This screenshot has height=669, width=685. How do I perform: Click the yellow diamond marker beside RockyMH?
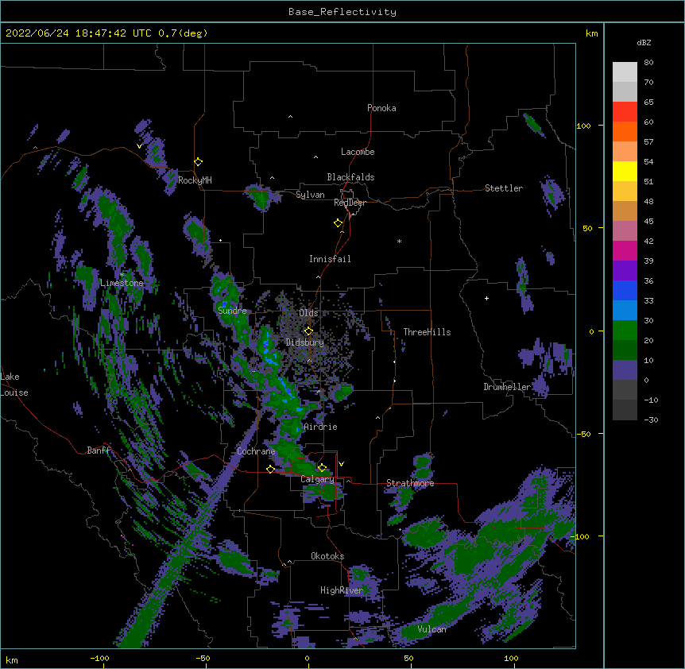tap(198, 162)
